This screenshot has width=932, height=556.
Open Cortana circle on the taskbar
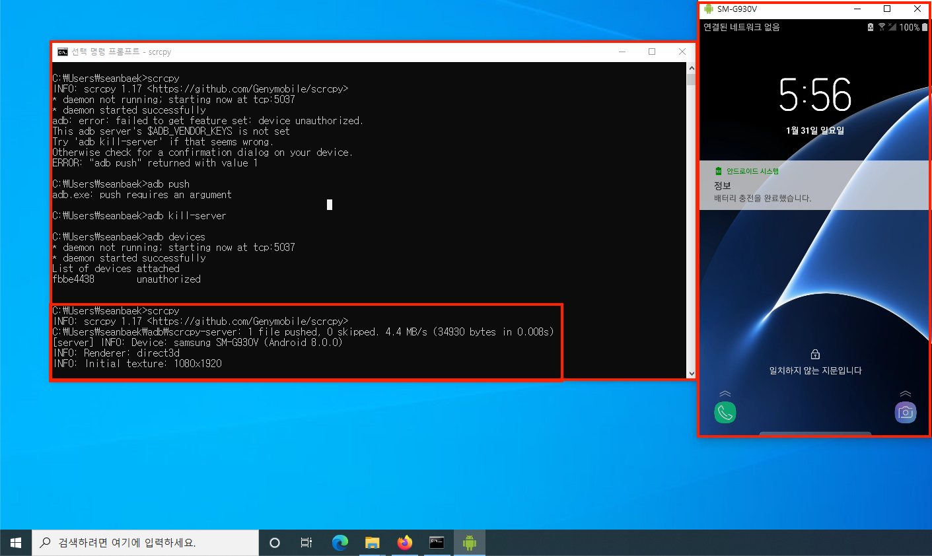pos(275,543)
